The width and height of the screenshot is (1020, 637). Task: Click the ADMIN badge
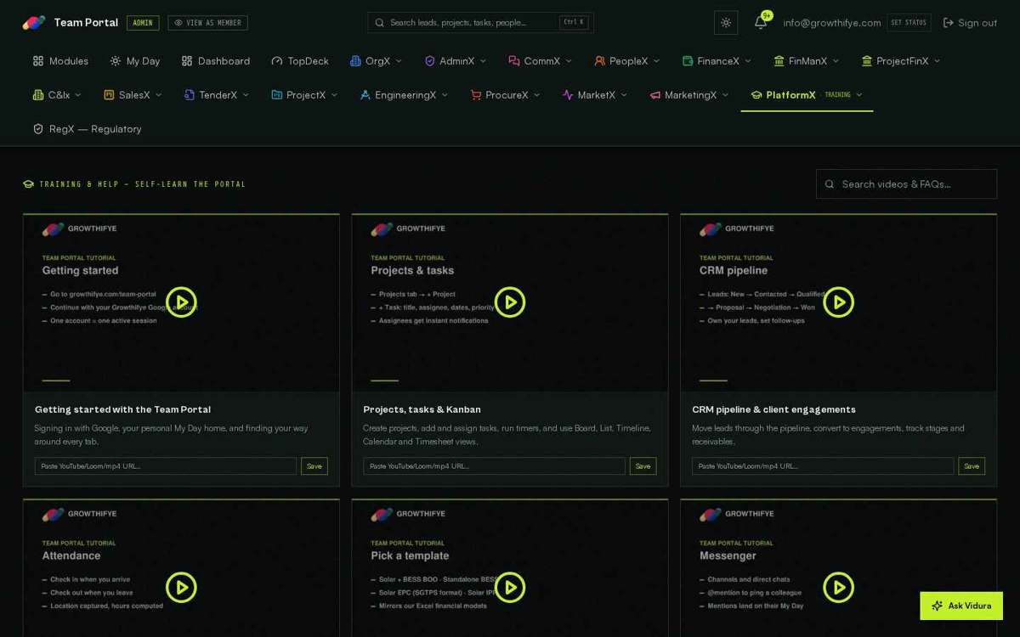coord(143,23)
